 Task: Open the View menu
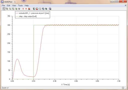pos(14,5)
